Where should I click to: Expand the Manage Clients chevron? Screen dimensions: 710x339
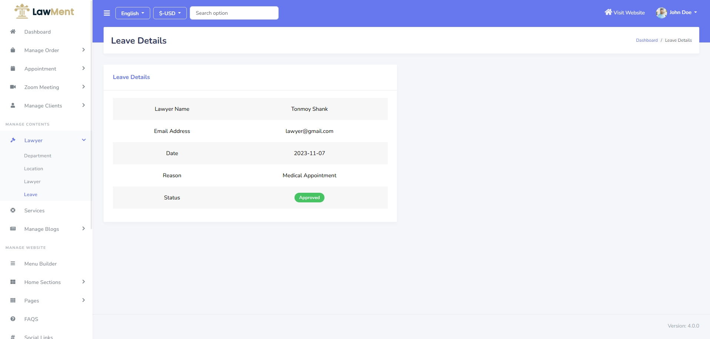click(84, 105)
